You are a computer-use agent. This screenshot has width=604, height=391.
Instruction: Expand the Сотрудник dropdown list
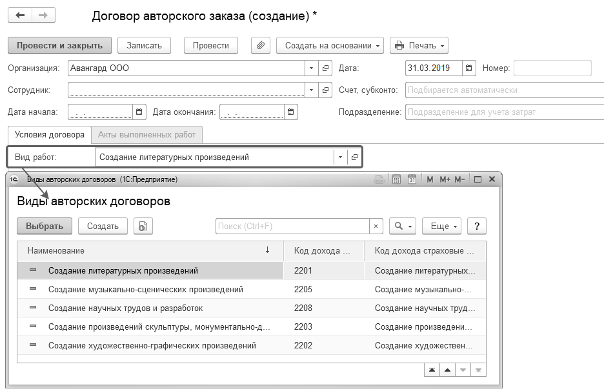[311, 90]
